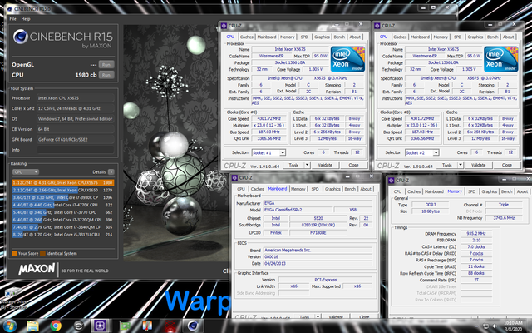Image resolution: width=532 pixels, height=333 pixels.
Task: Run the CPU benchmark
Action: (106, 75)
